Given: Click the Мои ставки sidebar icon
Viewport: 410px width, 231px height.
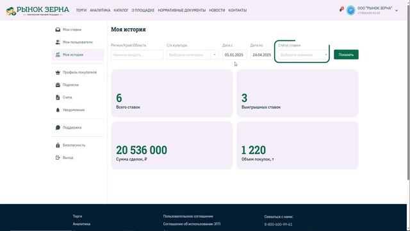Looking at the screenshot, I should (58, 30).
